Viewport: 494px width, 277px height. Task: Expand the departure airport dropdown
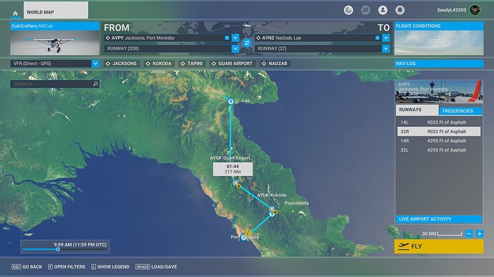pos(236,38)
